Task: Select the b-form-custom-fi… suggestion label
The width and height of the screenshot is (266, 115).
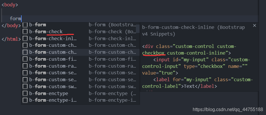Action: (x=53, y=59)
